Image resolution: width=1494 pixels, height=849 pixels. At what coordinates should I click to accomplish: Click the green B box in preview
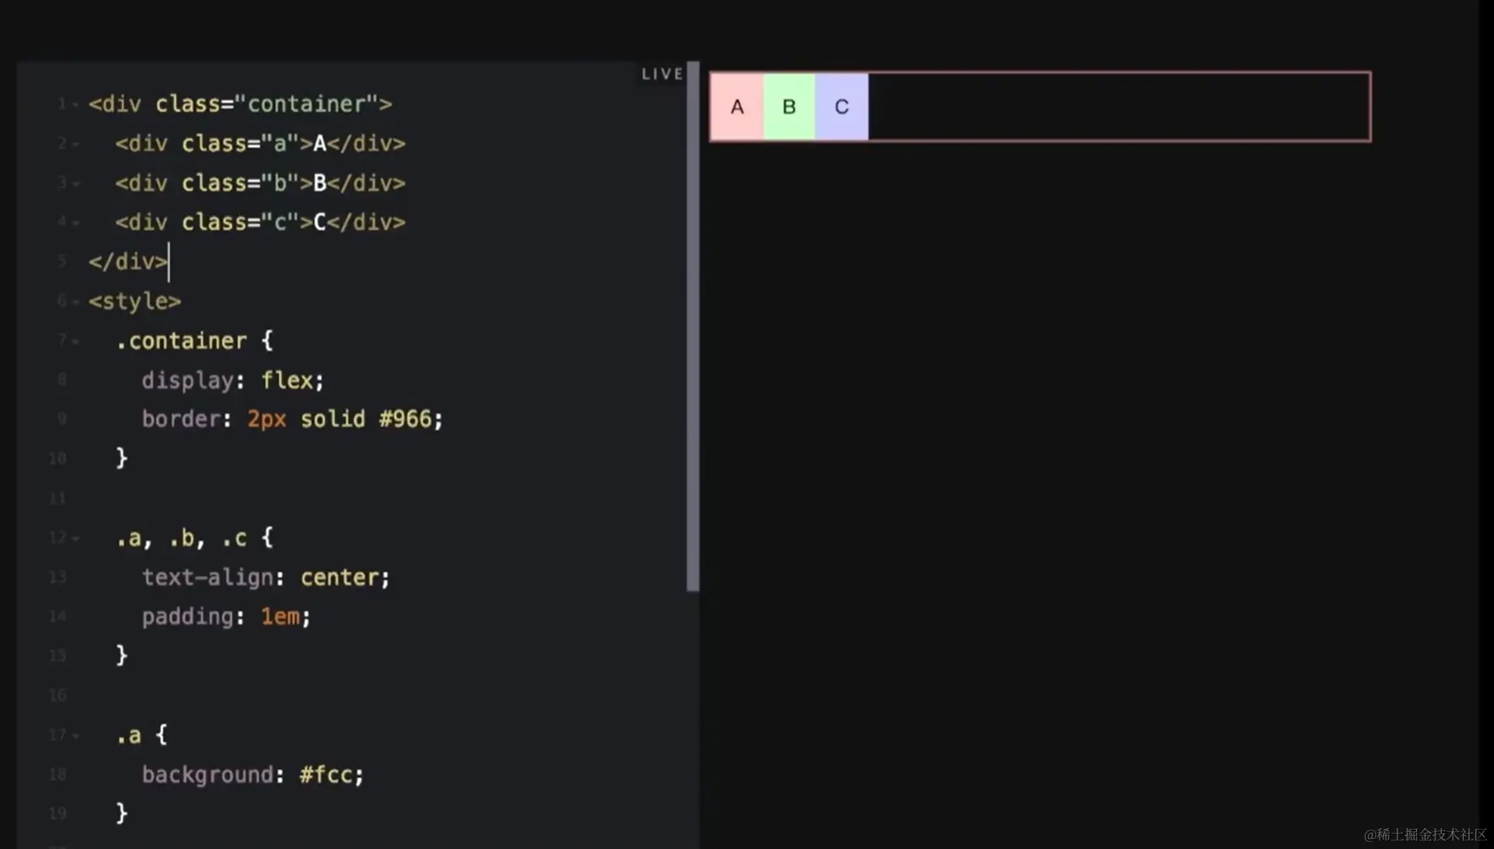pos(789,107)
